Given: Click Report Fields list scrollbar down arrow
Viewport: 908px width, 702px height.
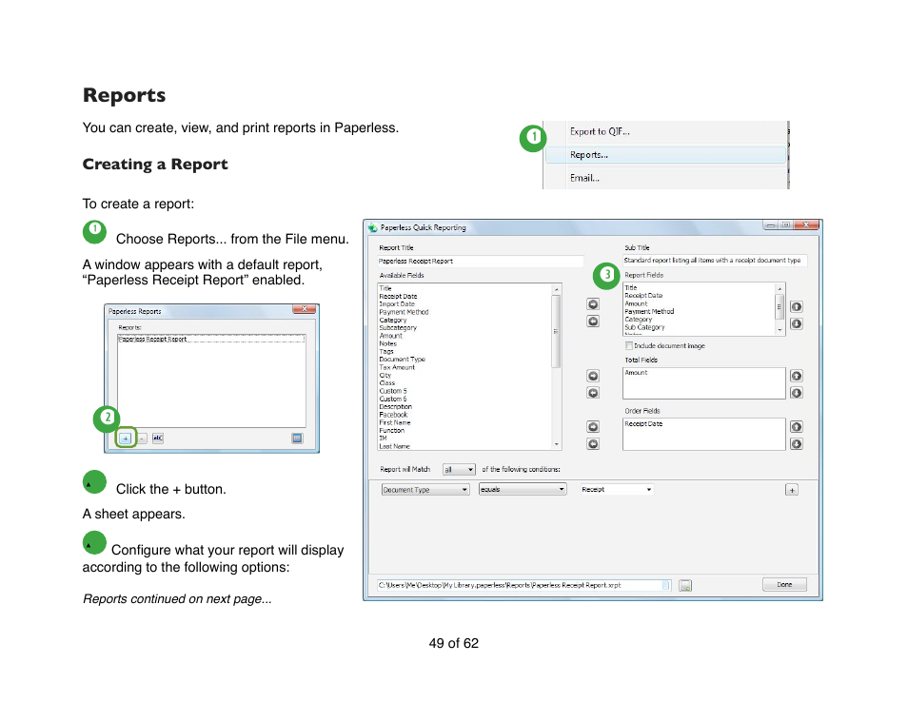Looking at the screenshot, I should pyautogui.click(x=780, y=330).
